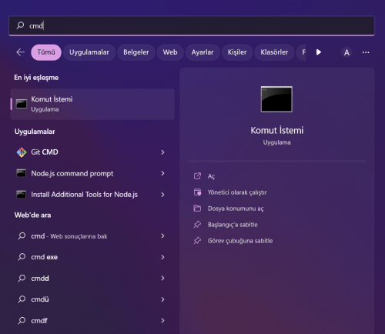
Task: Click the Install Additional Tools for Node.js icon
Action: pos(21,194)
